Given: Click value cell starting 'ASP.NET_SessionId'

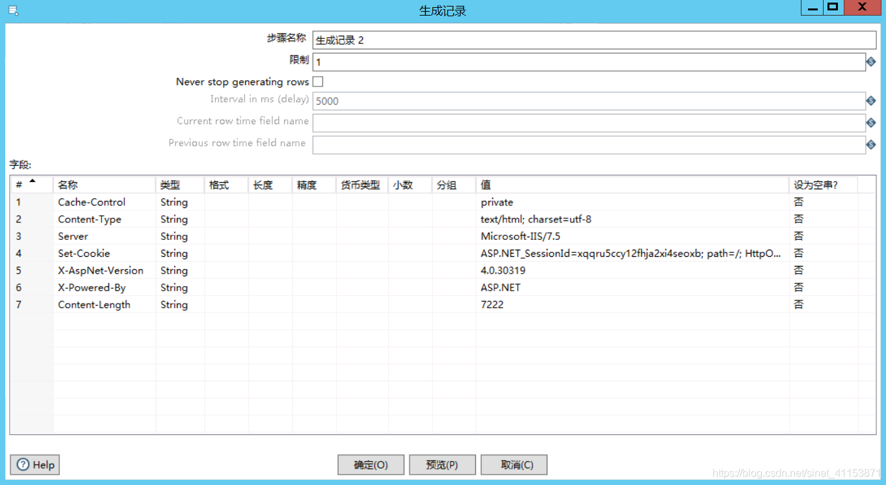Looking at the screenshot, I should (632, 254).
